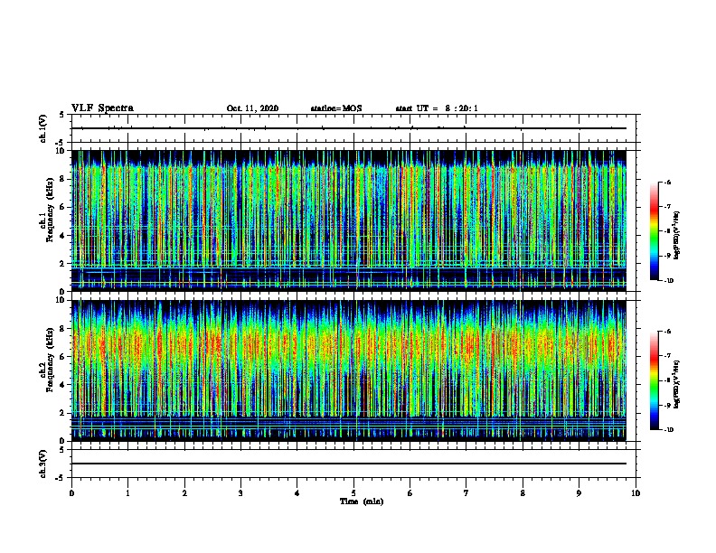Click the "VLF Spectra" plot title
Image resolution: width=716 pixels, height=553 pixels.
click(102, 108)
